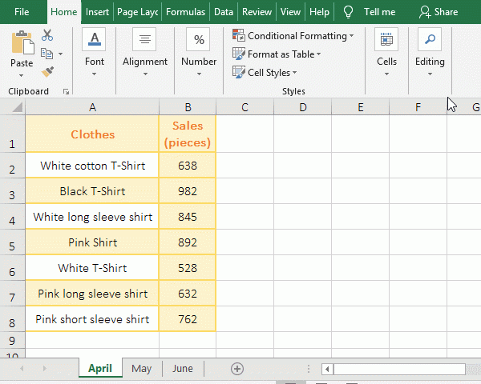Select cell with value 528
This screenshot has height=384, width=481.
(x=188, y=268)
